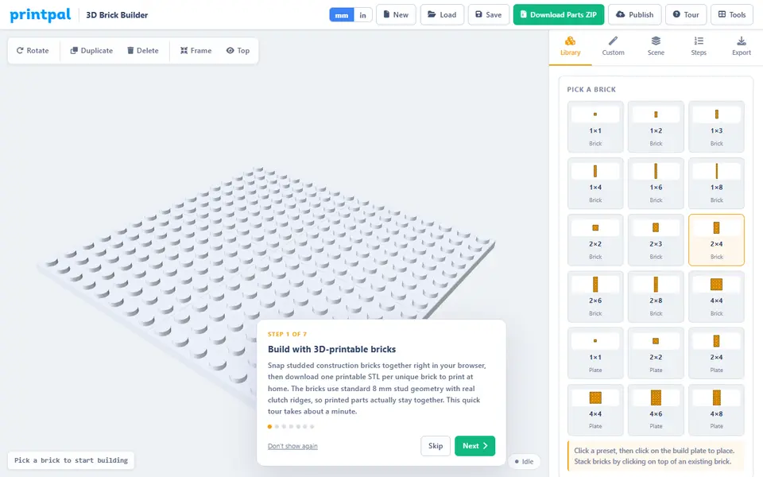Go to Next tour step
The image size is (763, 477).
click(x=475, y=446)
